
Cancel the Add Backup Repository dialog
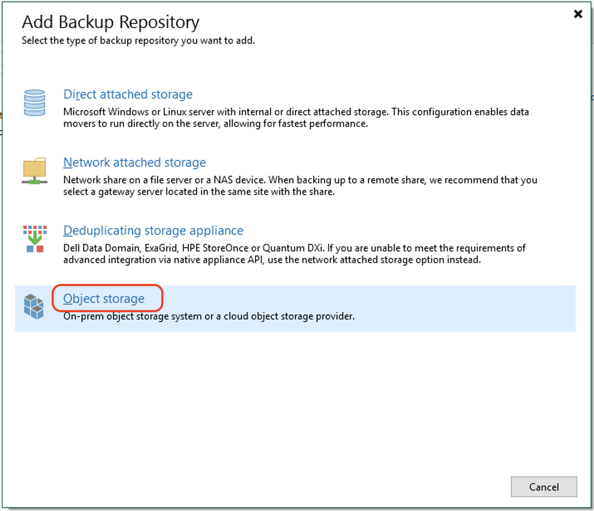coord(544,487)
